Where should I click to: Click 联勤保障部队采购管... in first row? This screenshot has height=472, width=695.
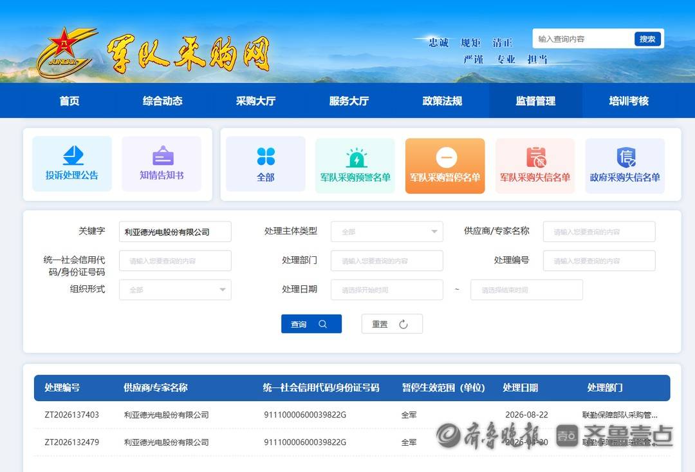coord(620,415)
